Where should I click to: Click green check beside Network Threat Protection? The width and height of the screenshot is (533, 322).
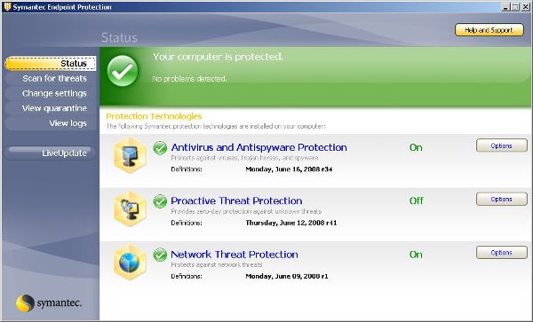[x=160, y=255]
